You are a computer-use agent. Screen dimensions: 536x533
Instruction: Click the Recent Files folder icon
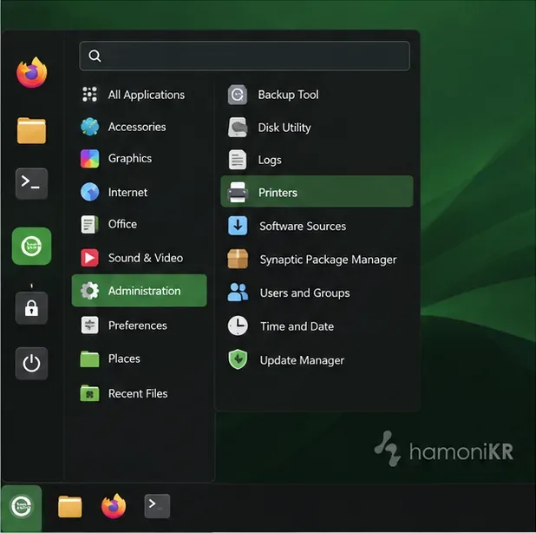(x=89, y=393)
